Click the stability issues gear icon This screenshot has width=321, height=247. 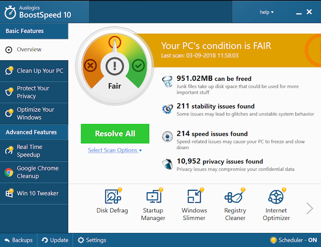(x=168, y=109)
